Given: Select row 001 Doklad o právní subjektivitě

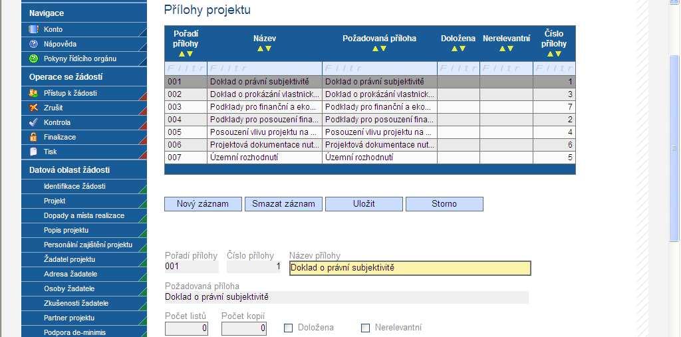Looking at the screenshot, I should pyautogui.click(x=370, y=82).
